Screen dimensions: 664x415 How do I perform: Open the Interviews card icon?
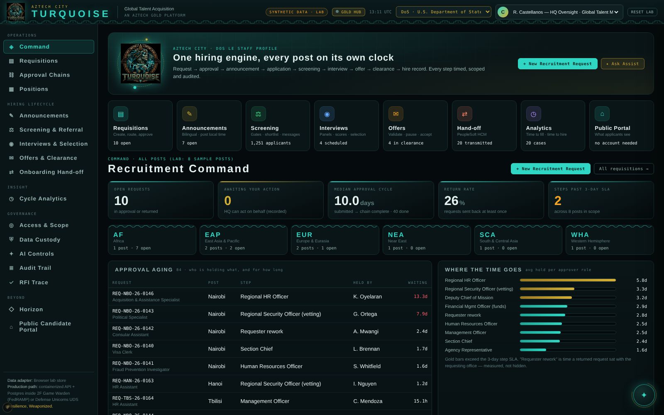coord(327,114)
